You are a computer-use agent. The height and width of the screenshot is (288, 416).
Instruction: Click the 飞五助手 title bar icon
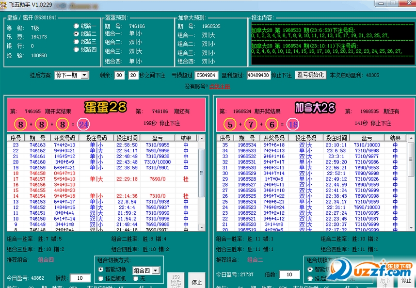point(4,4)
